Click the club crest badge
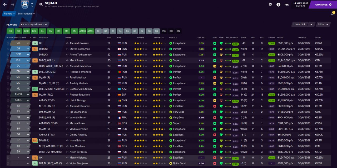This screenshot has height=168, width=337. tap(24, 4)
